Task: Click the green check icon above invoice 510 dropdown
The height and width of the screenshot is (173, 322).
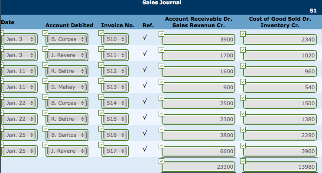Action: (101, 33)
